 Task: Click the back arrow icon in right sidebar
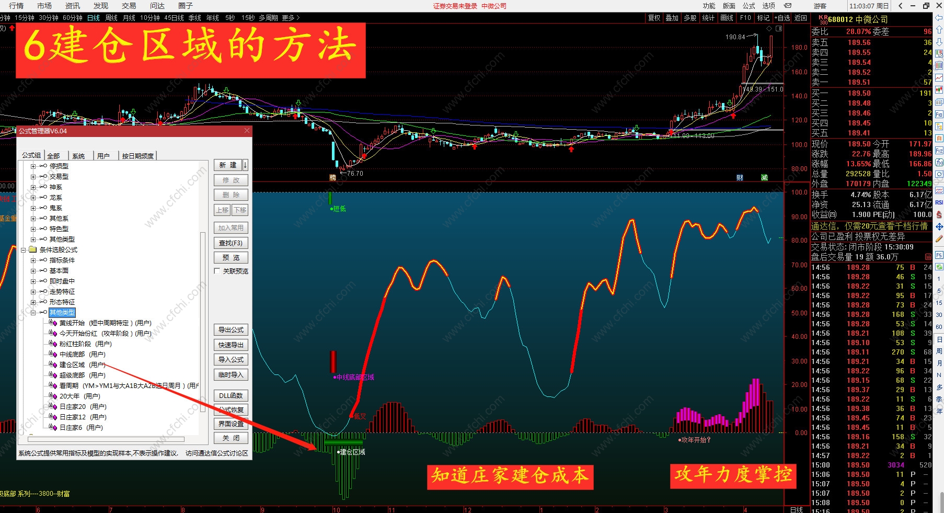tap(939, 18)
